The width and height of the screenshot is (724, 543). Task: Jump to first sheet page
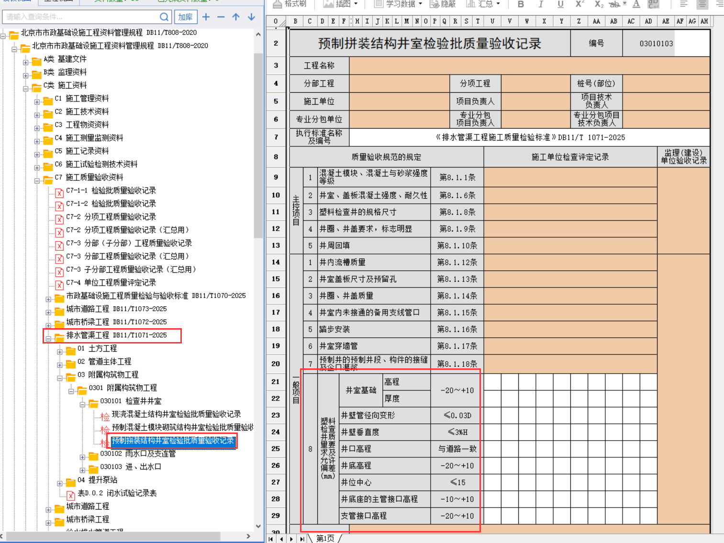point(271,539)
